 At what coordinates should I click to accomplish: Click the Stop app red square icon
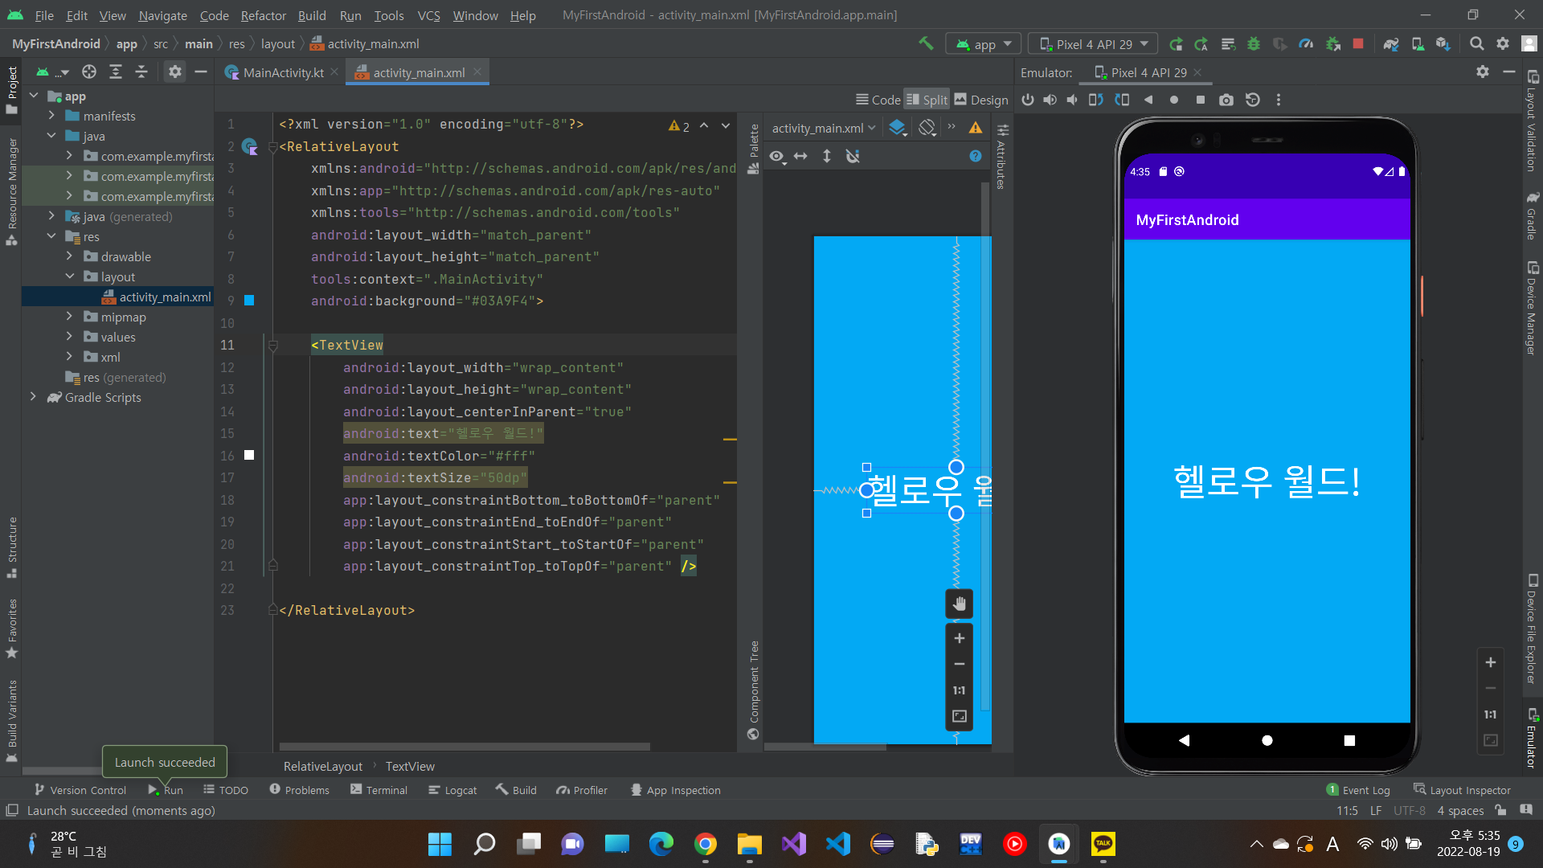click(x=1358, y=44)
